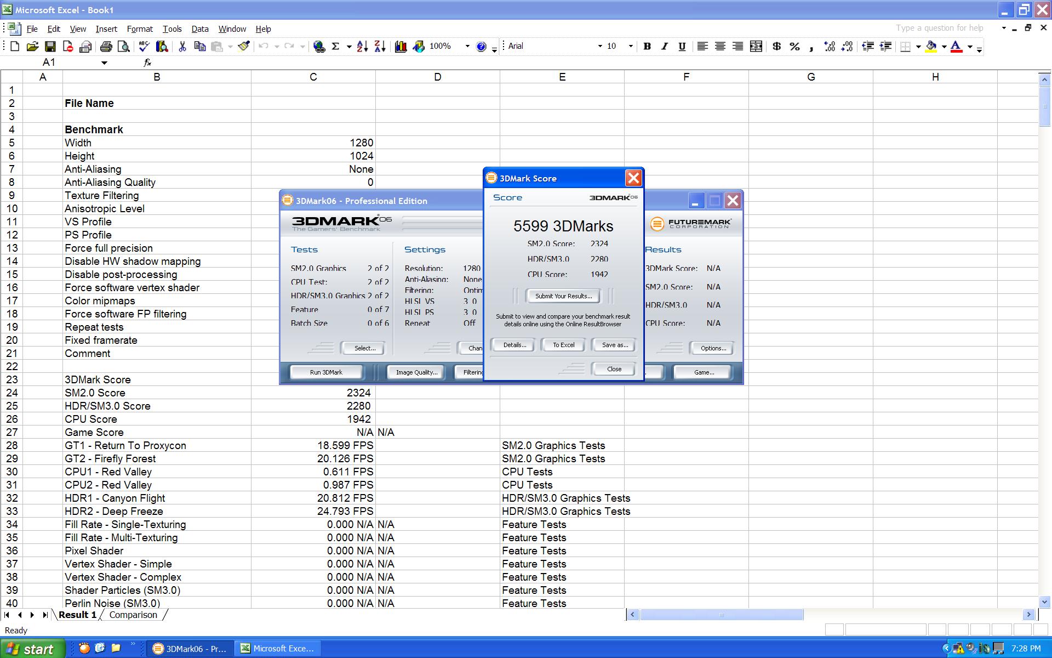Run the ABC Spelling check

tap(144, 47)
